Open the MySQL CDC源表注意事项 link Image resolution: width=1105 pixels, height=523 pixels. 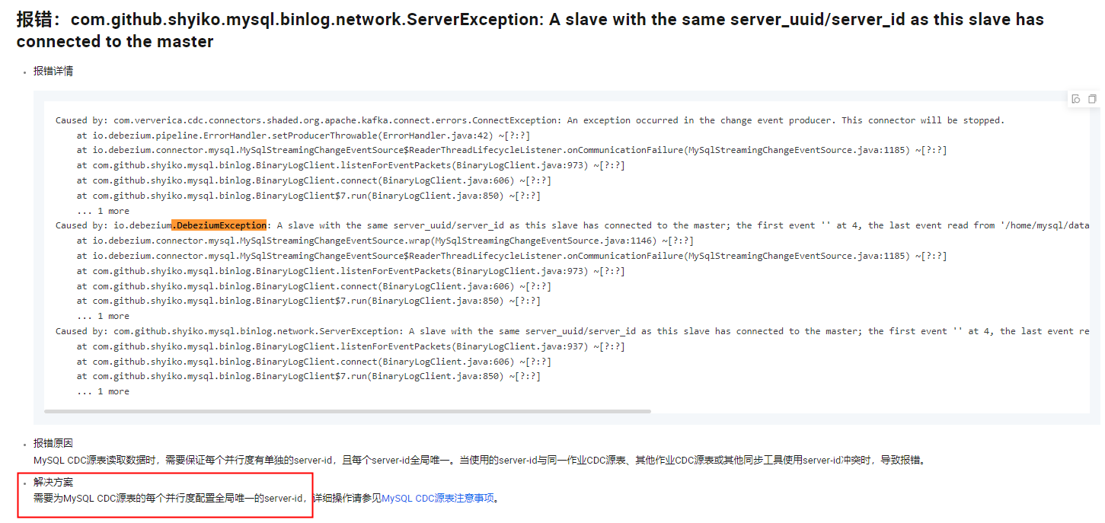pos(438,499)
